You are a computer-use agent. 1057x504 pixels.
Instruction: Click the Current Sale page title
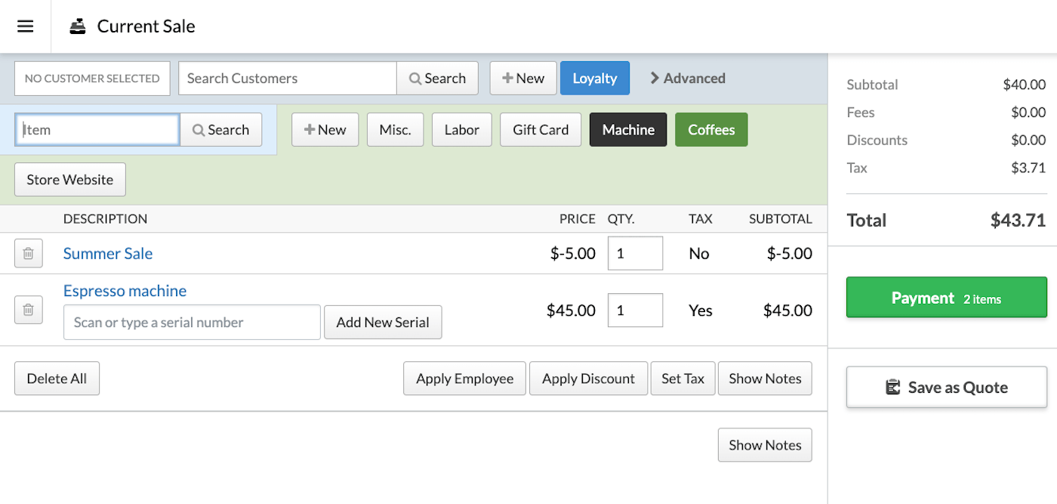pyautogui.click(x=146, y=26)
